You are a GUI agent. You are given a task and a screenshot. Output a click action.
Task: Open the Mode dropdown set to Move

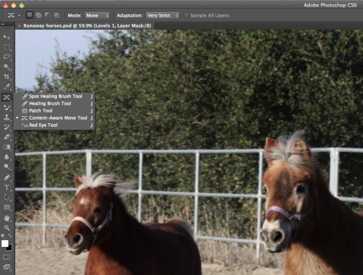point(97,14)
